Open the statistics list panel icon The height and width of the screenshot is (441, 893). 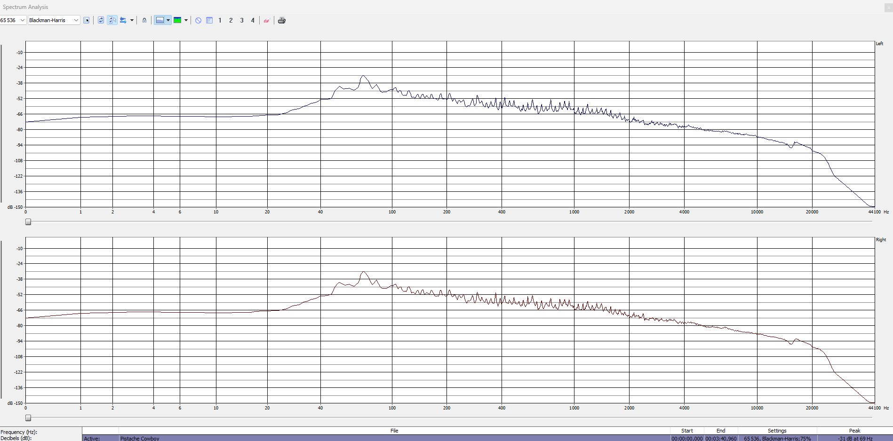[209, 20]
